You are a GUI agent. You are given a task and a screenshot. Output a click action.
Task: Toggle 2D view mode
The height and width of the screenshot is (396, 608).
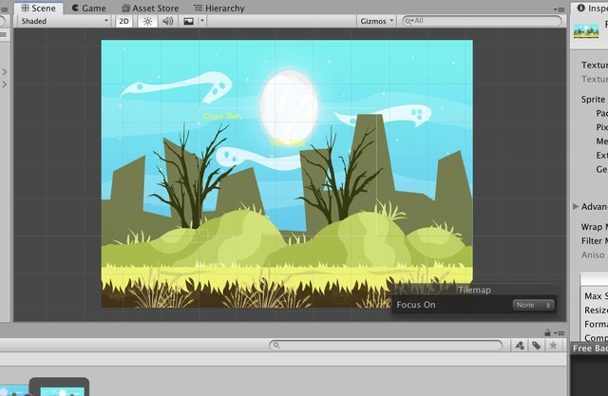124,21
